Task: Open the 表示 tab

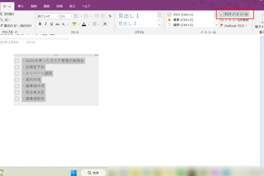Action: (x=72, y=6)
